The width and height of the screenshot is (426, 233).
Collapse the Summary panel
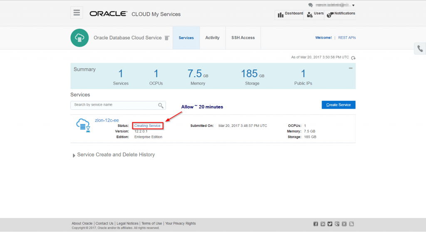pyautogui.click(x=350, y=68)
